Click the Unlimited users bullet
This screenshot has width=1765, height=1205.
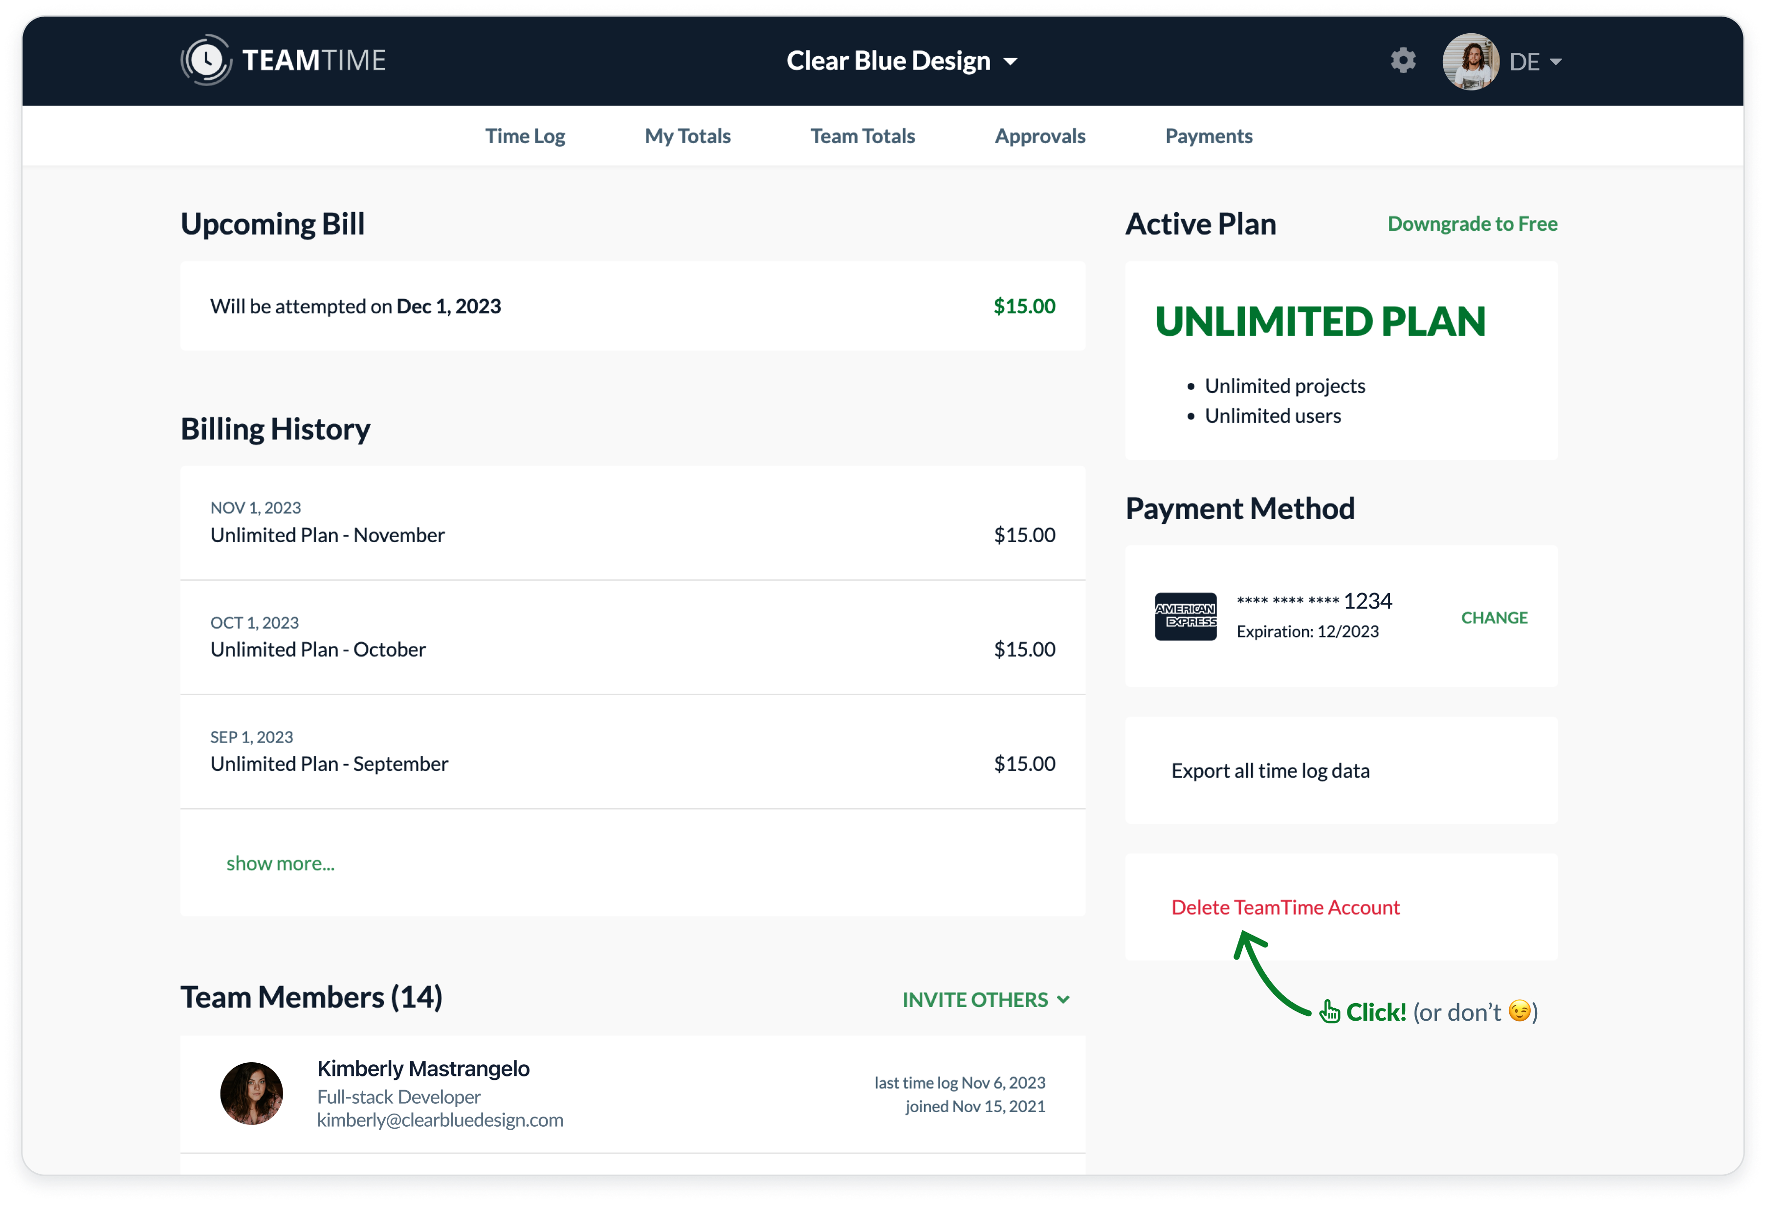click(1272, 416)
